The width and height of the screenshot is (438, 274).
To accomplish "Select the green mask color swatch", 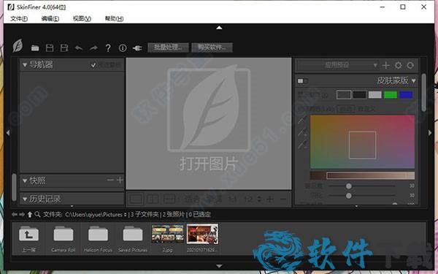I will click(x=391, y=95).
